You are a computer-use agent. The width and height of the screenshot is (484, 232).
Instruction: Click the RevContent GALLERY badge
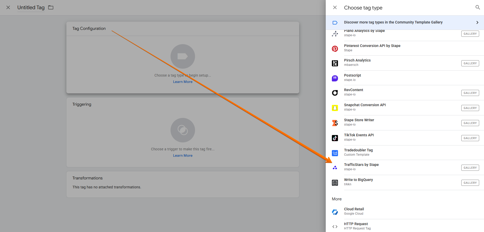click(x=470, y=93)
